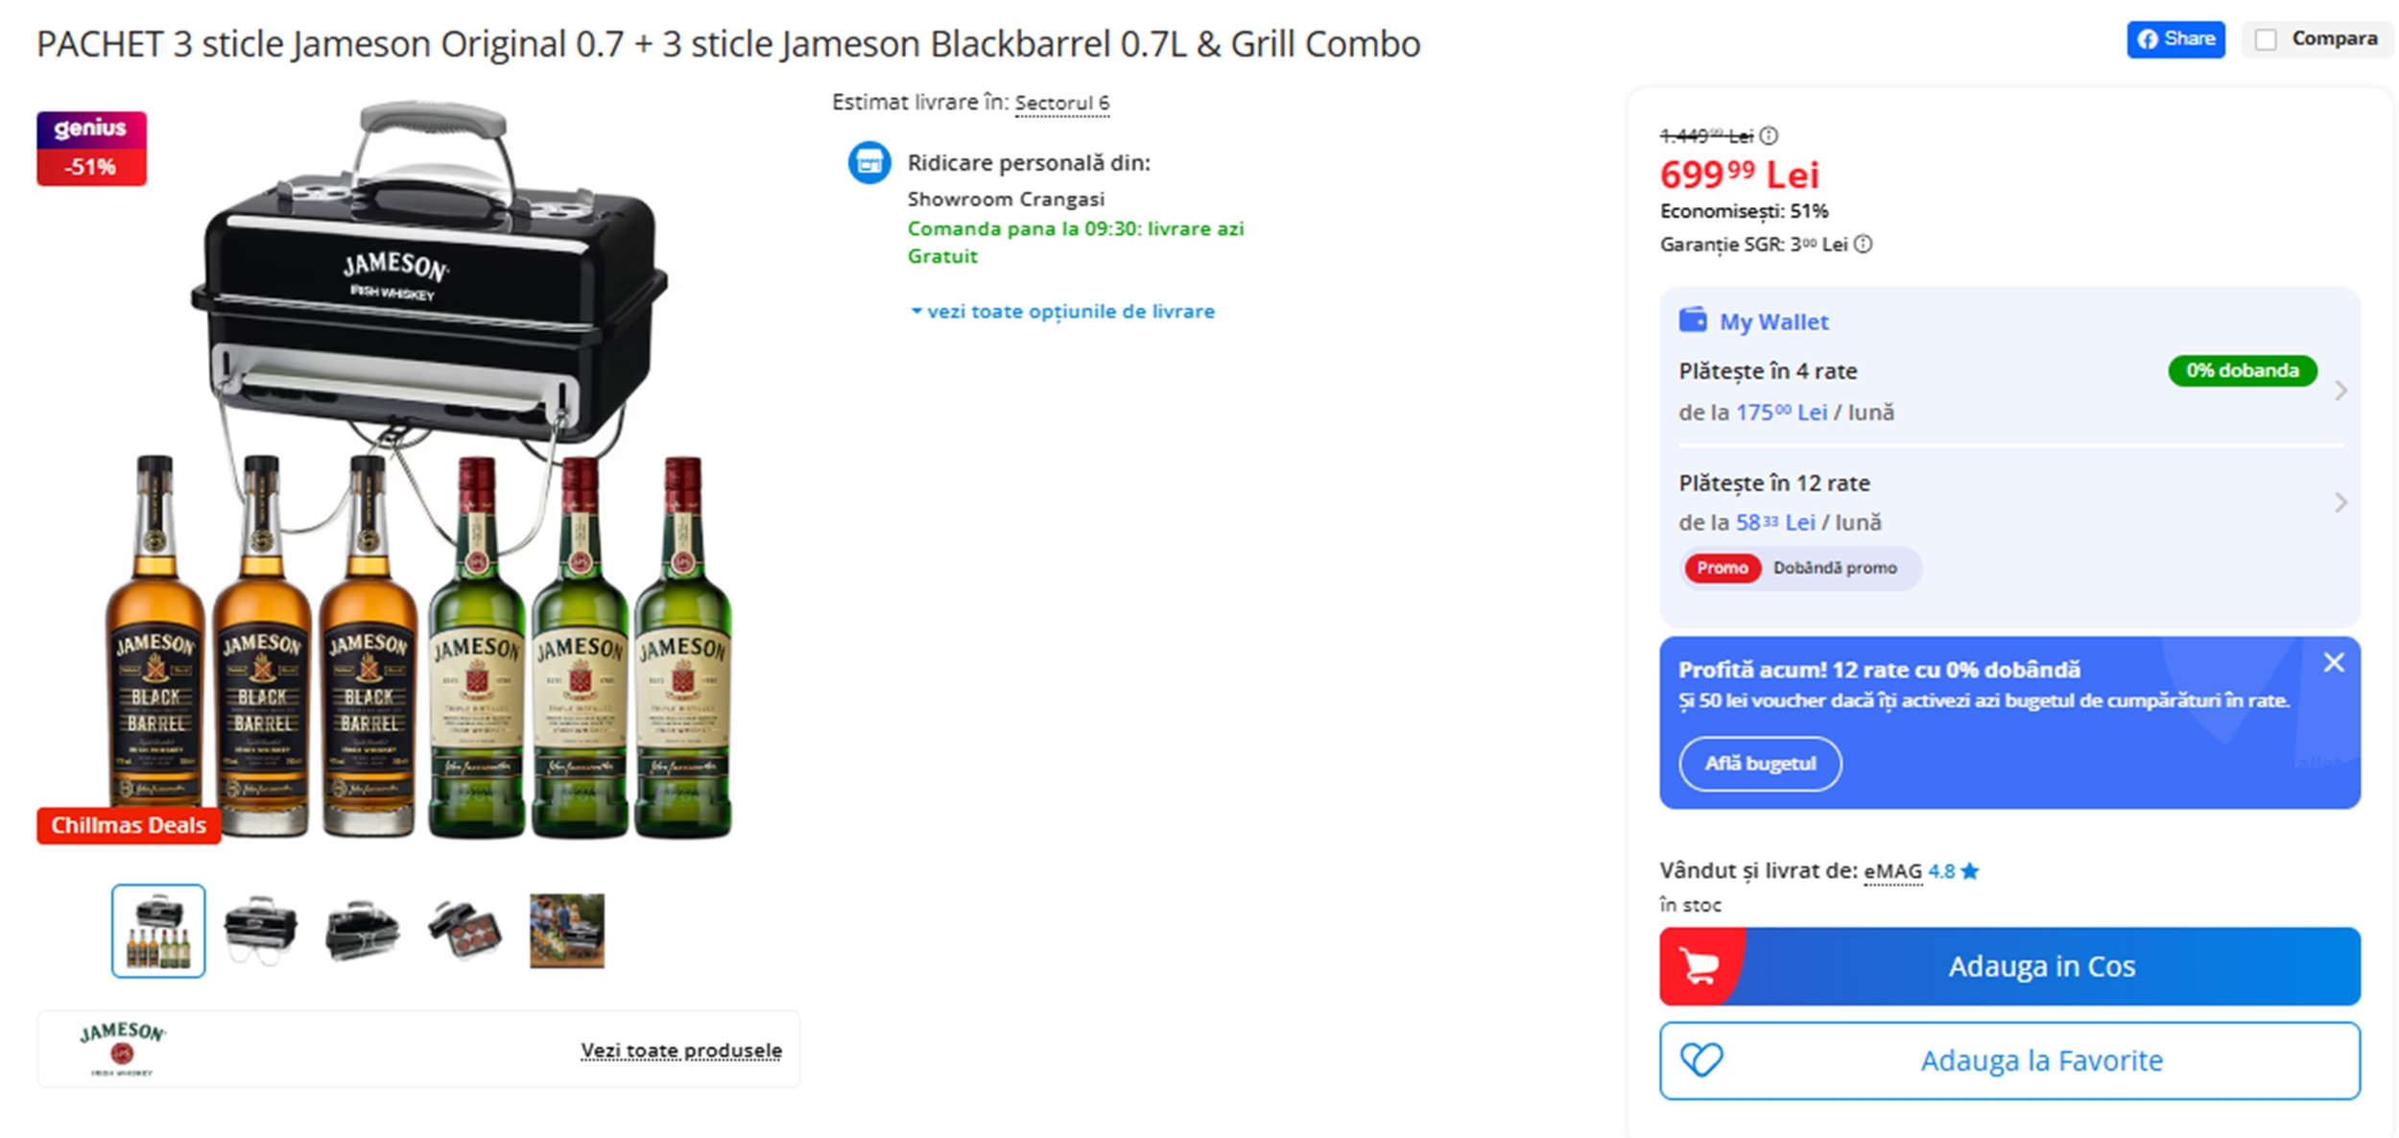2399x1138 pixels.
Task: Click the Facebook icon on the Share button
Action: pos(2147,39)
